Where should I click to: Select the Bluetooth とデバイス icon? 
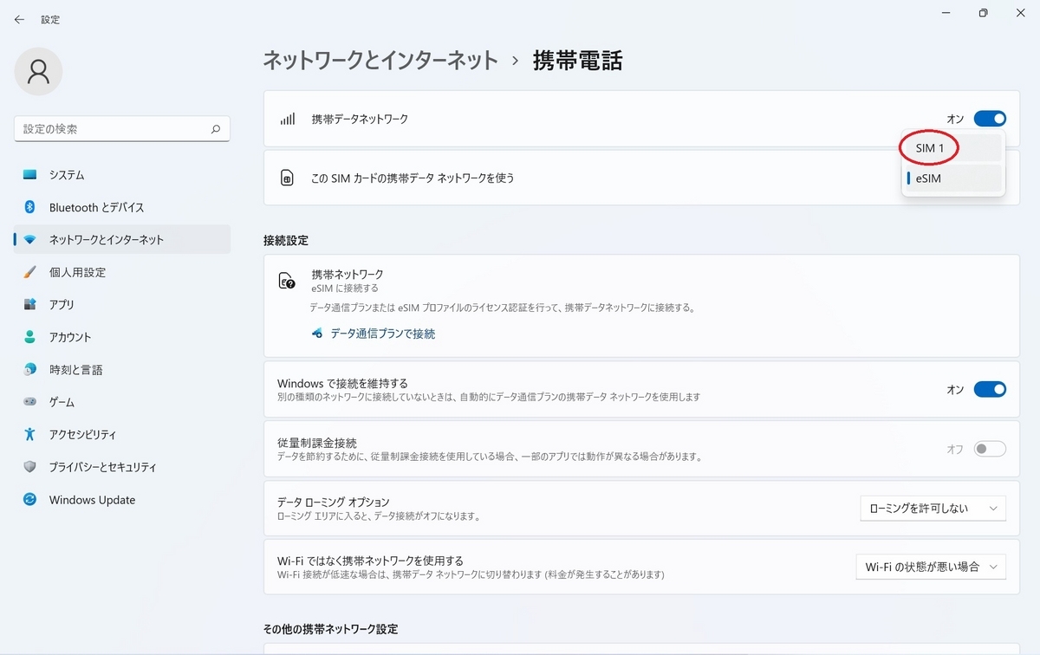coord(30,207)
